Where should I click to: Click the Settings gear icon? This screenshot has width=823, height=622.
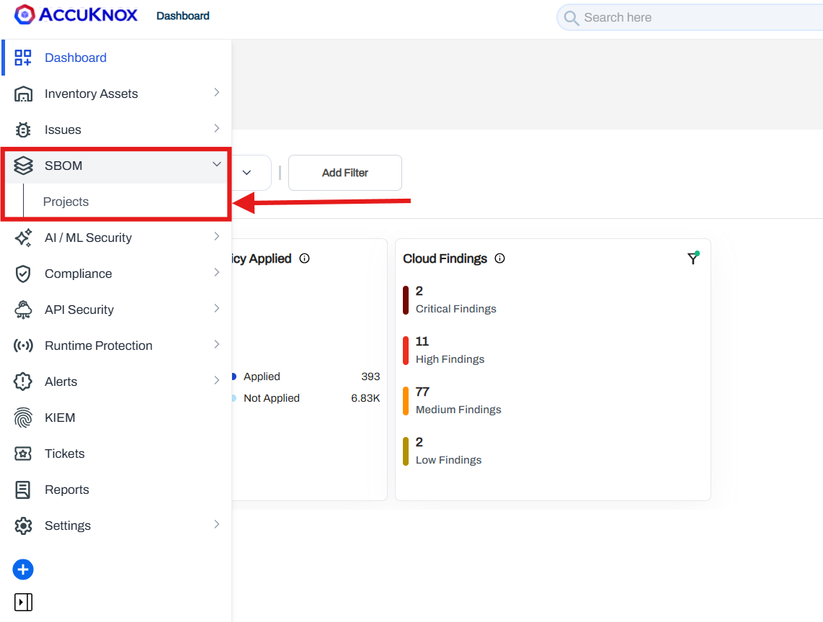tap(23, 526)
